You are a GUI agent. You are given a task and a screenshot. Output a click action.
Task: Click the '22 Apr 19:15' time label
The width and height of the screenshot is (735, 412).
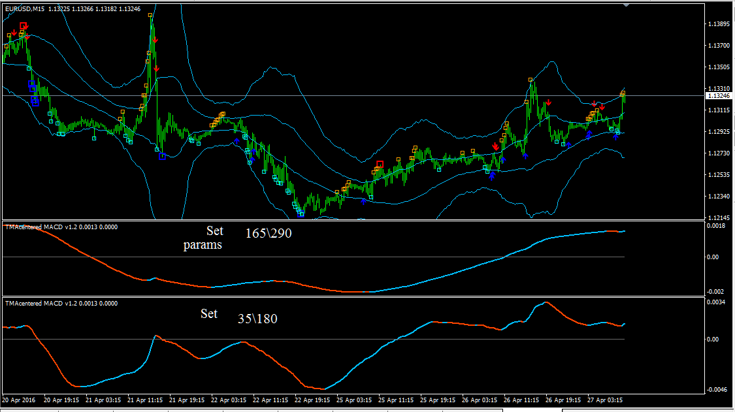(x=312, y=400)
